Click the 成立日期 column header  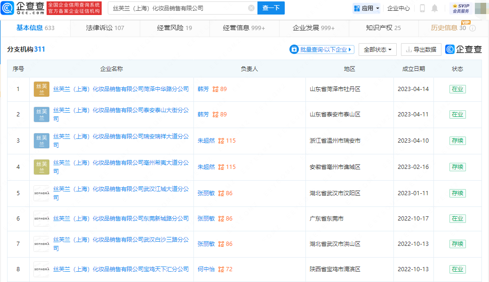tap(414, 69)
